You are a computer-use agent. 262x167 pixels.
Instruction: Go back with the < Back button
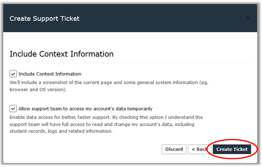click(199, 149)
